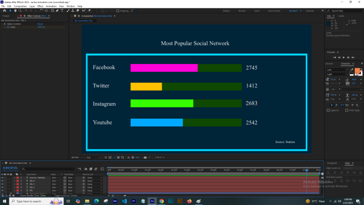The width and height of the screenshot is (364, 205).
Task: Select the Standard workspace
Action: 293,11
